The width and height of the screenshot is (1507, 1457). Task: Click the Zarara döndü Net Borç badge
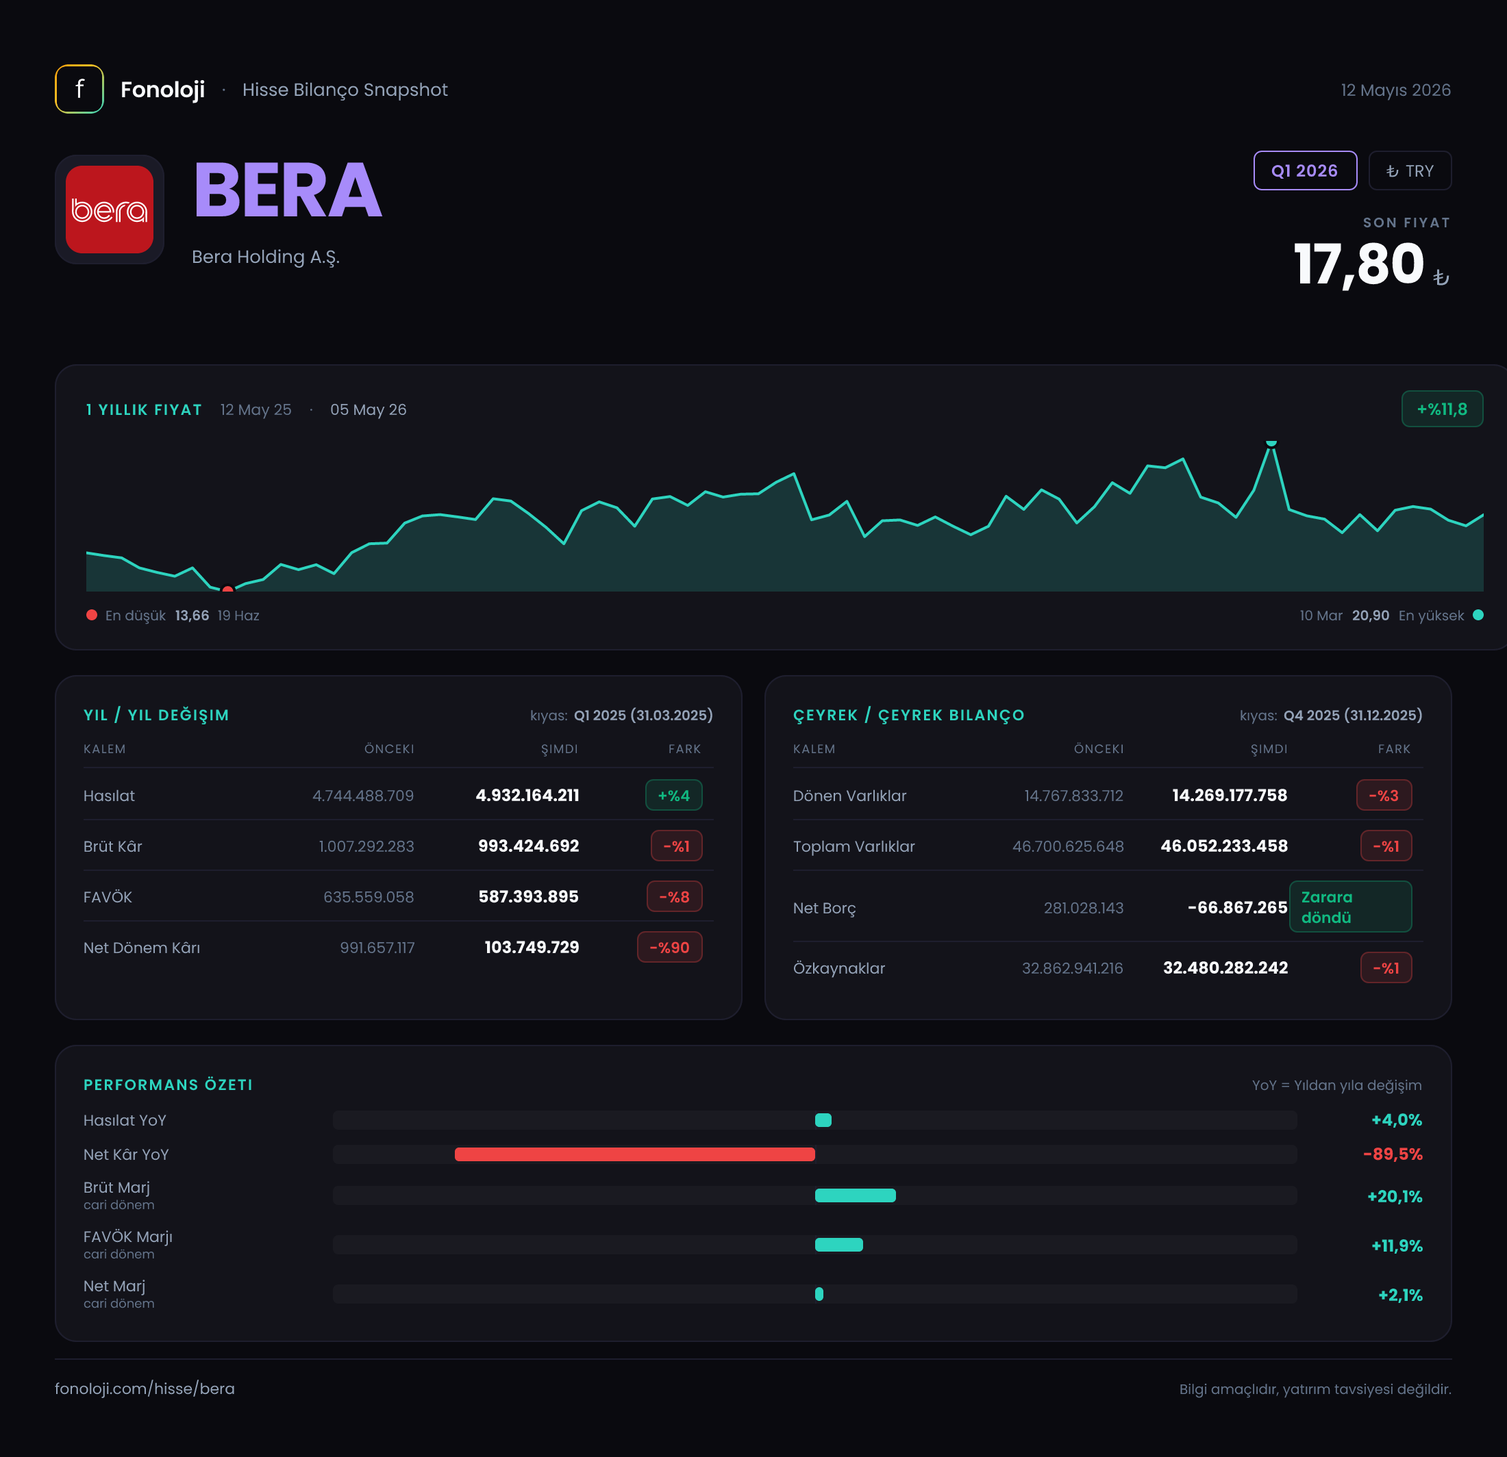coord(1350,907)
